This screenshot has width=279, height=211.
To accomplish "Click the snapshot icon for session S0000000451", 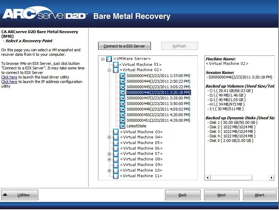I will point(122,120).
